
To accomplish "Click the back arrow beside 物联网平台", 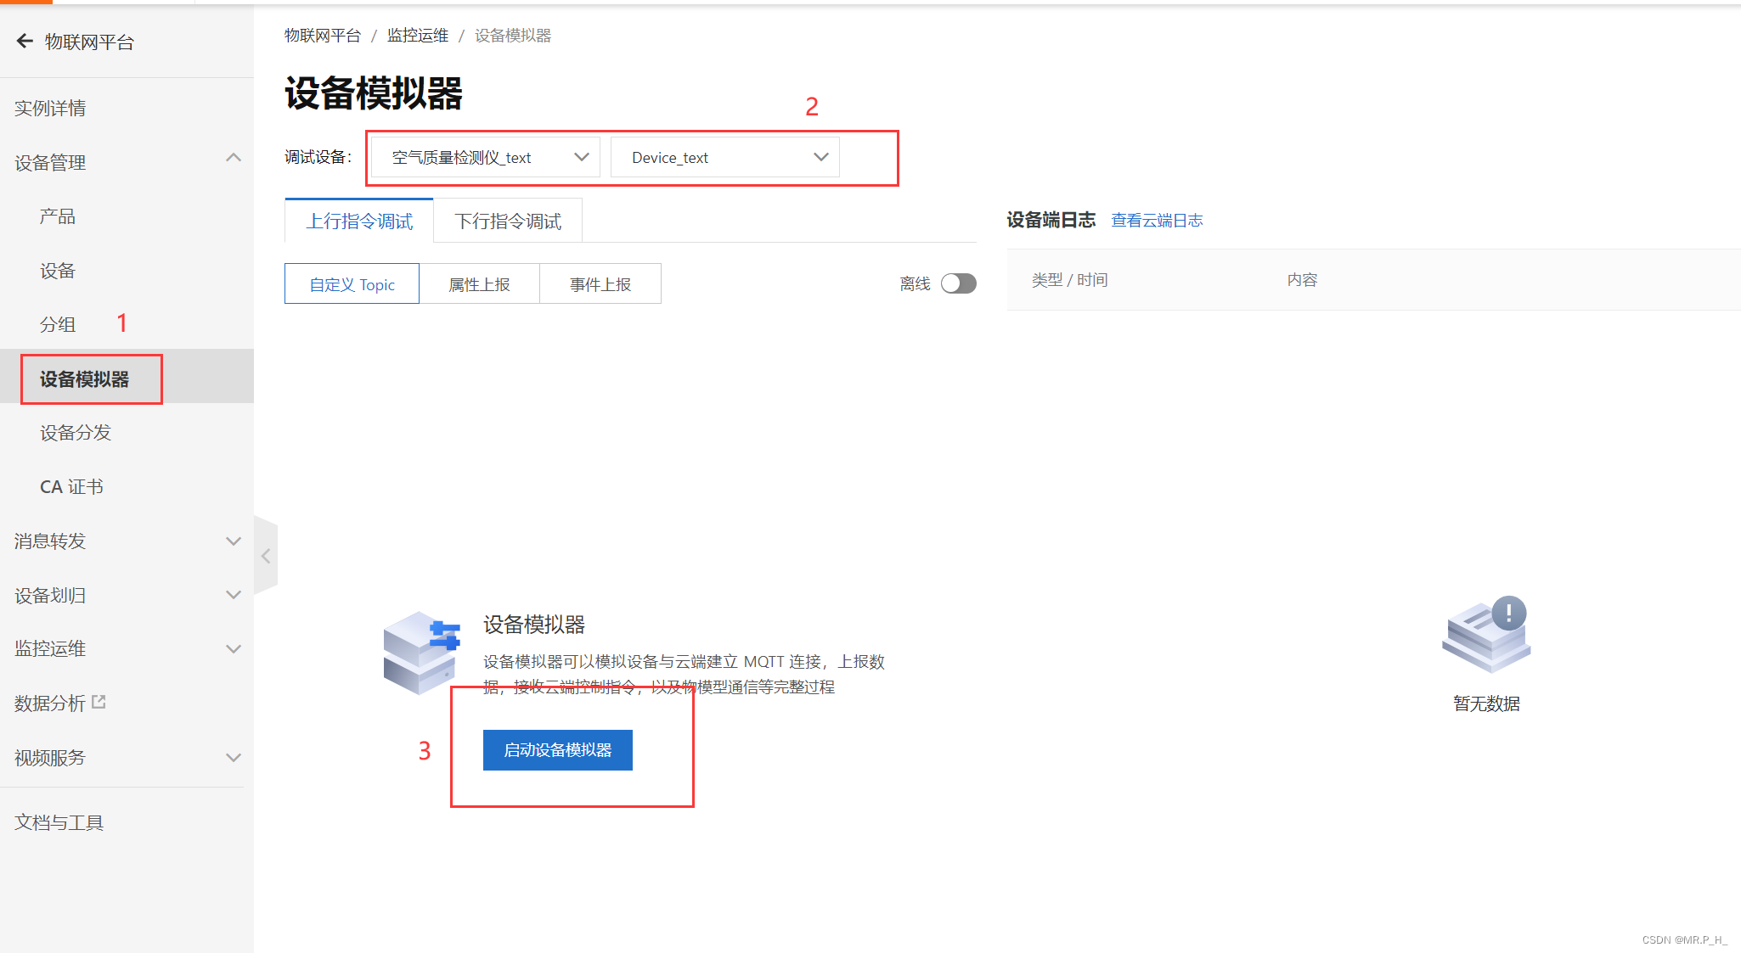I will [x=25, y=41].
